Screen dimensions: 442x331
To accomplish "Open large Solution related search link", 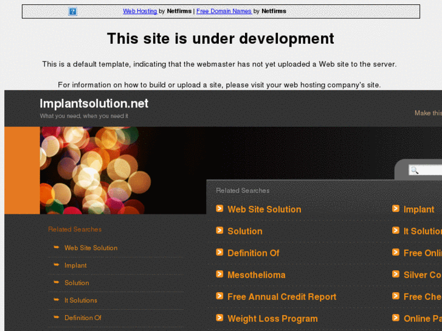I will pyautogui.click(x=245, y=231).
